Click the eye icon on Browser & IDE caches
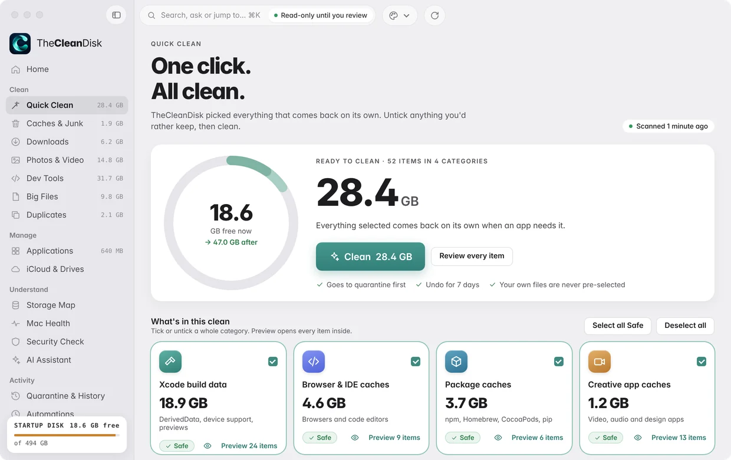731x460 pixels. coord(355,438)
